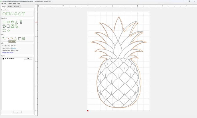The height and width of the screenshot is (118, 197).
Task: Open the DEFAULT layer settings gear button
Action: [28, 59]
